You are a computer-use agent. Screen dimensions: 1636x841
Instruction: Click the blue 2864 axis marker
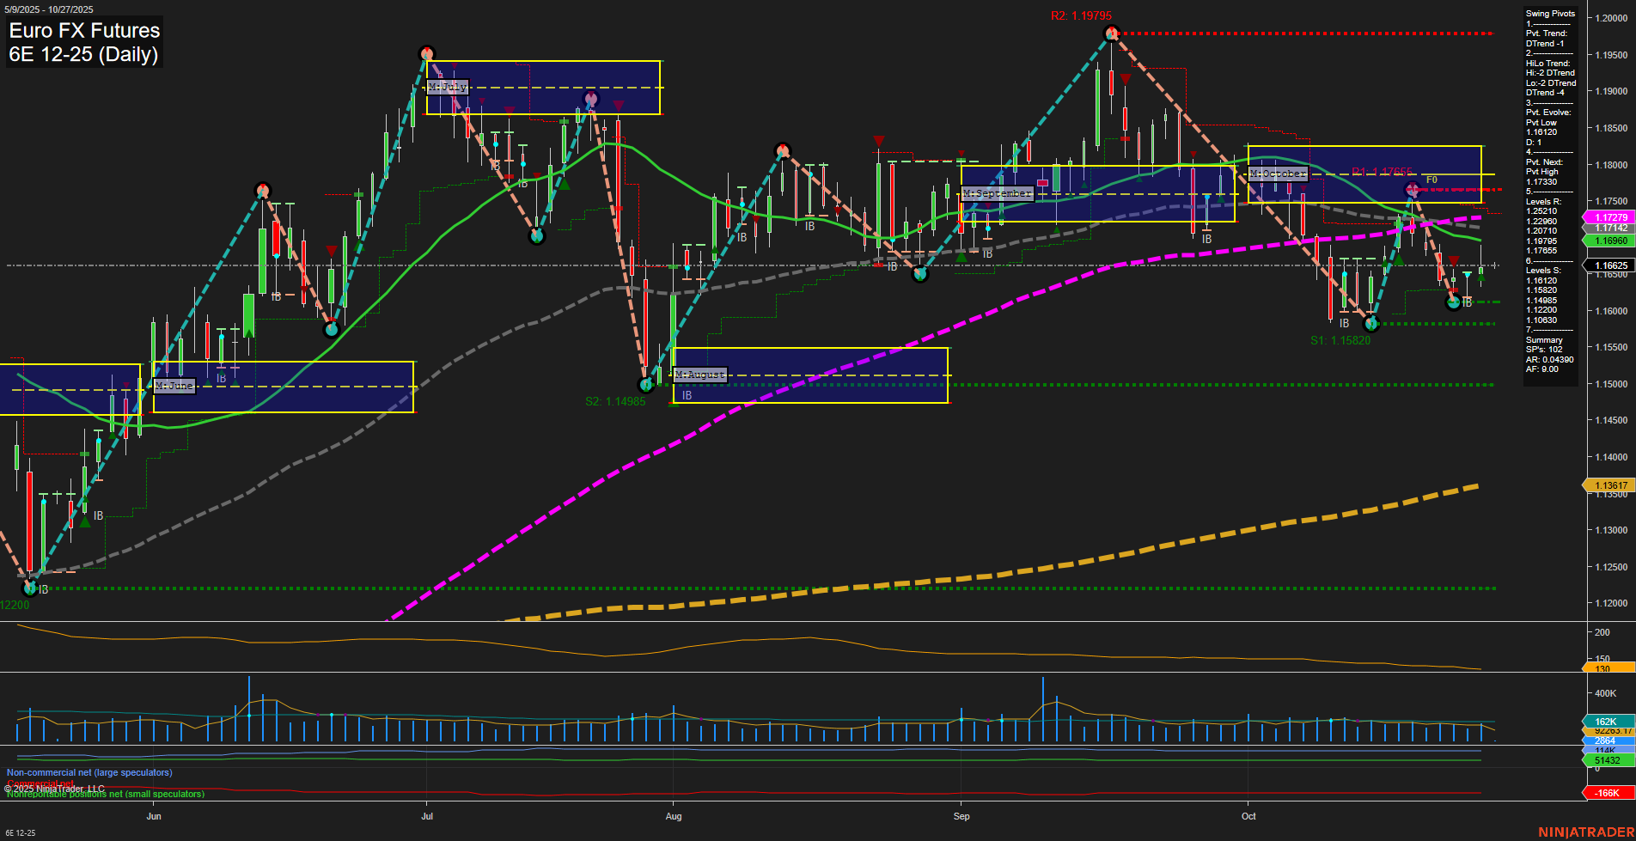click(x=1606, y=740)
